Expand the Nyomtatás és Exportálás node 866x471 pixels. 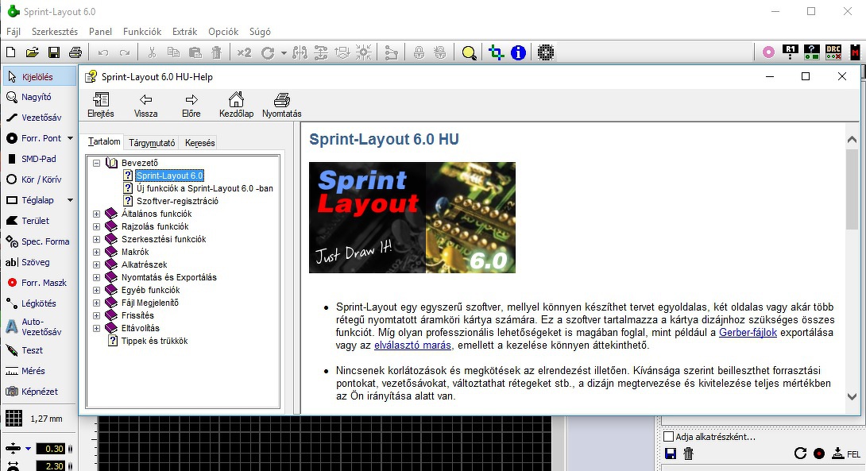point(97,277)
